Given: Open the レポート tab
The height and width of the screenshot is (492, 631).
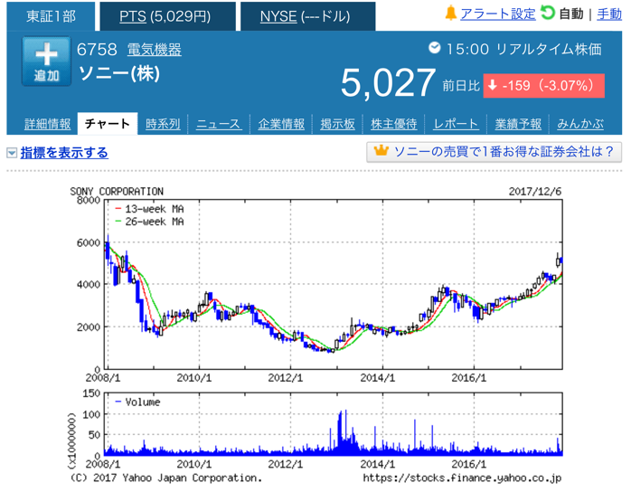Looking at the screenshot, I should pyautogui.click(x=456, y=124).
